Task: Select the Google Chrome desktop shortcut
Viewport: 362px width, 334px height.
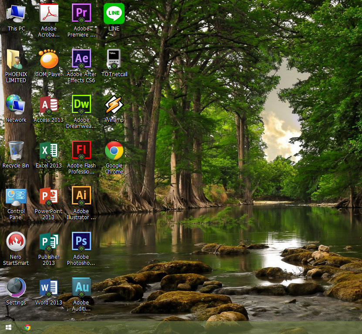Action: (x=114, y=150)
